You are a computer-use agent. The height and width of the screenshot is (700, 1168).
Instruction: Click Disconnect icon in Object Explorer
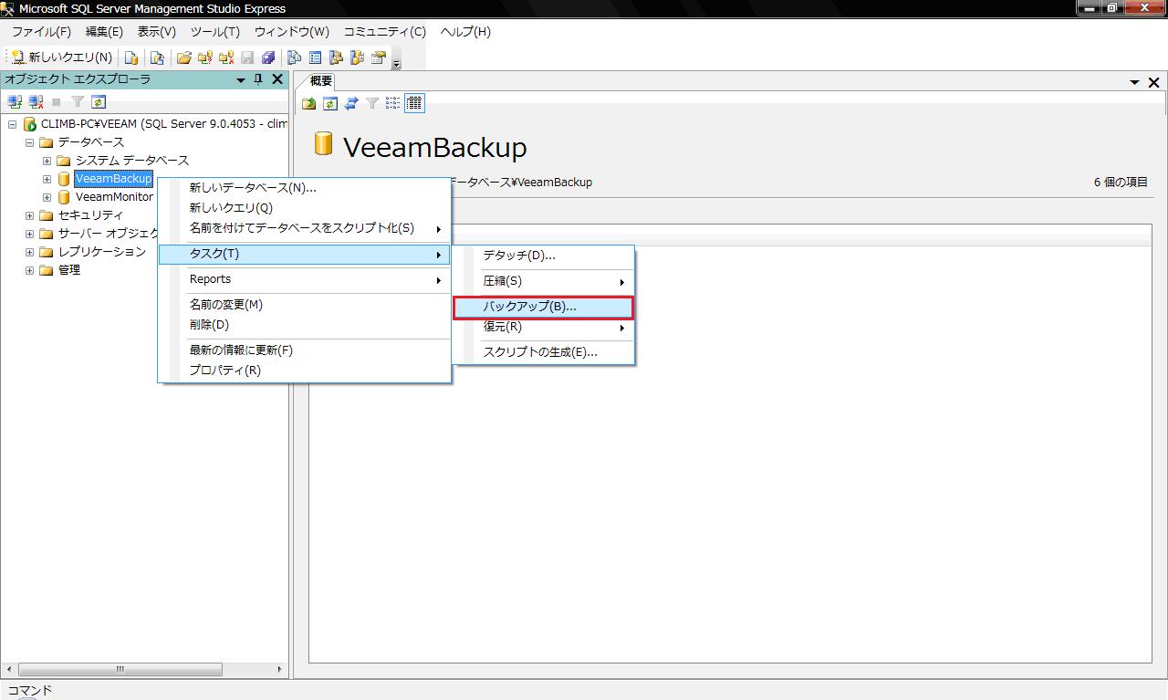coord(36,102)
